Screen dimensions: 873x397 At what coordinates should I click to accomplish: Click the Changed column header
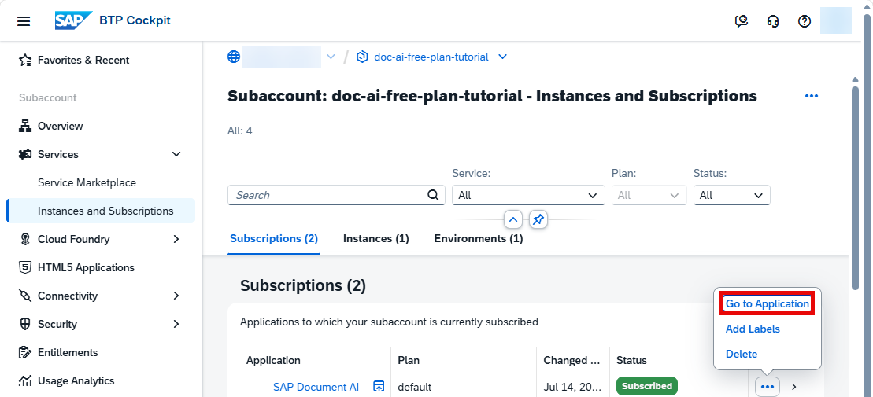click(573, 360)
